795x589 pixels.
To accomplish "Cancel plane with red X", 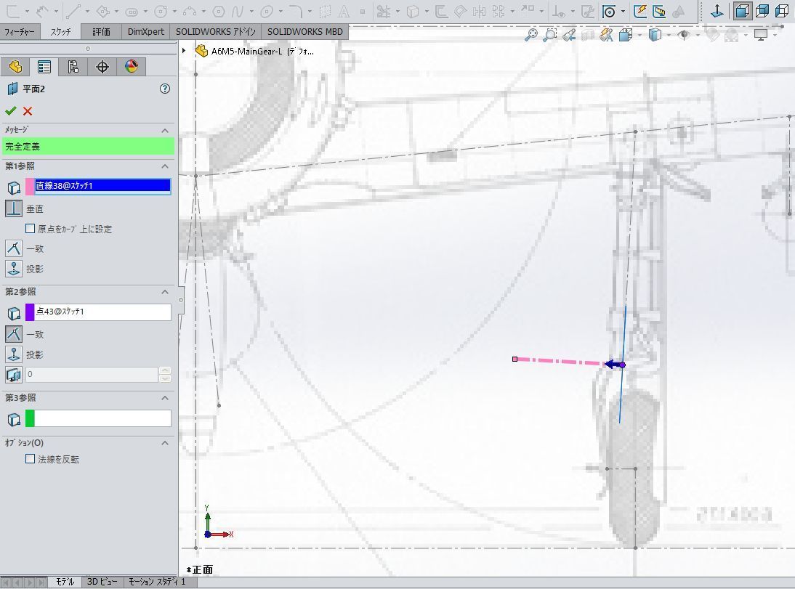I will [x=28, y=111].
